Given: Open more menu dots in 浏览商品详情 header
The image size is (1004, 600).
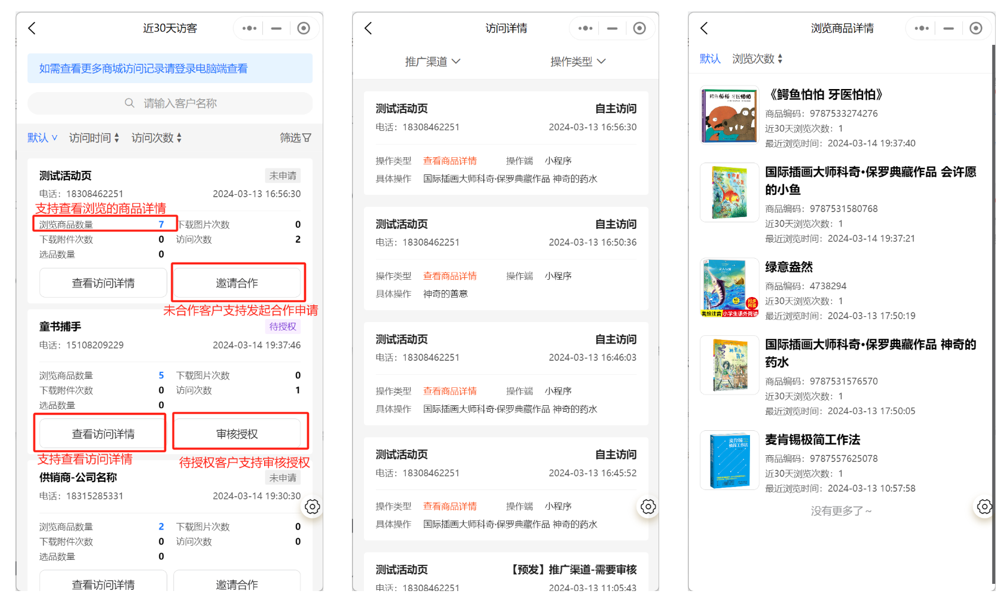Looking at the screenshot, I should tap(922, 28).
